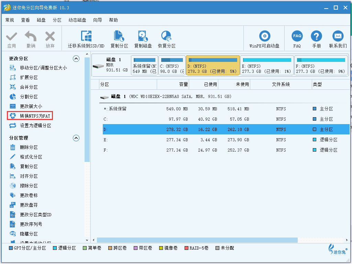Sort by the 容量 (Capacity) column header
Image resolution: width=352 pixels, height=264 pixels.
click(173, 85)
